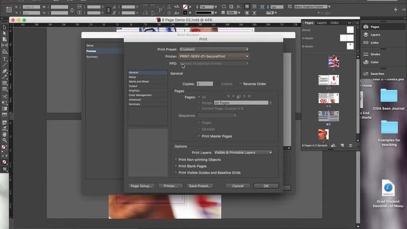This screenshot has height=229, width=407.
Task: Select the Direct Selection tool
Action: coord(4,33)
